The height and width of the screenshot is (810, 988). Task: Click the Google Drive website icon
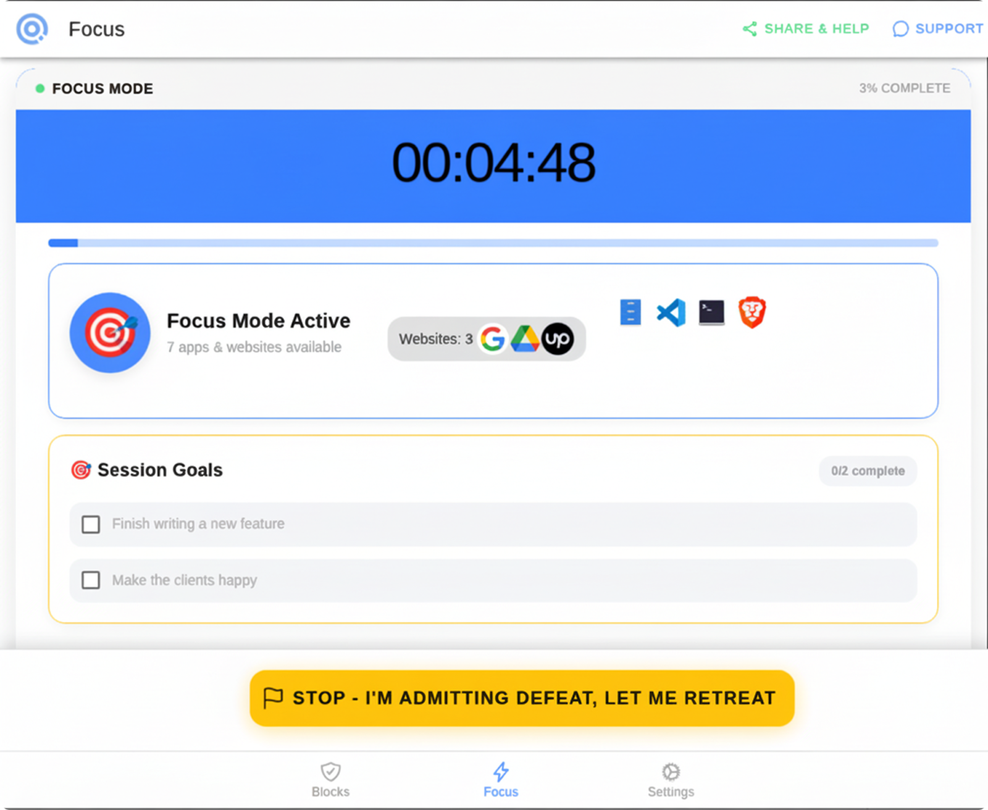click(x=525, y=339)
